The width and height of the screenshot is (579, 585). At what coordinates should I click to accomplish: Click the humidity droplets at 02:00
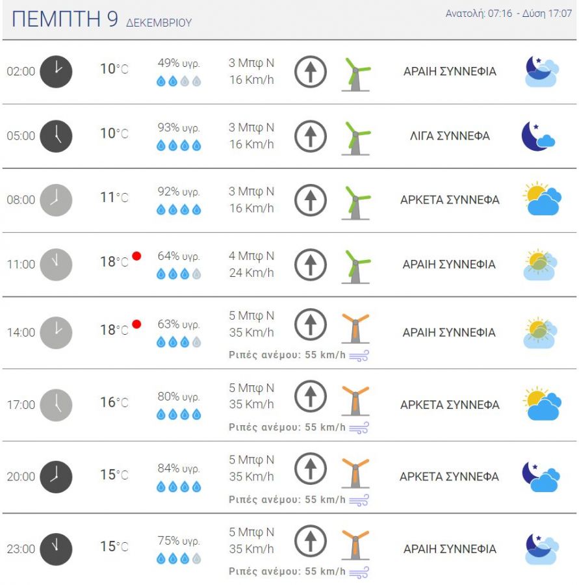coord(179,82)
